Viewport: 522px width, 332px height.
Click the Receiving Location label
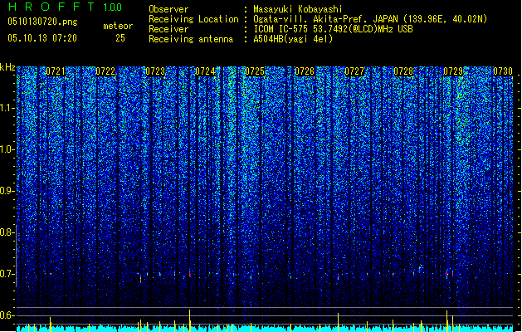[193, 19]
